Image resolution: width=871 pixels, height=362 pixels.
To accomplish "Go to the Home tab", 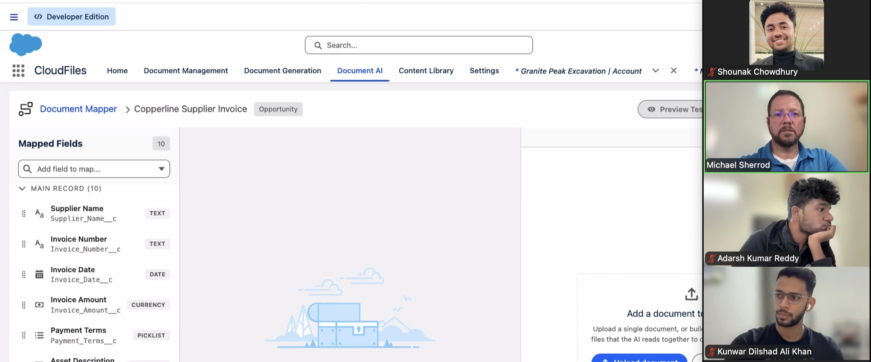I will click(x=117, y=71).
